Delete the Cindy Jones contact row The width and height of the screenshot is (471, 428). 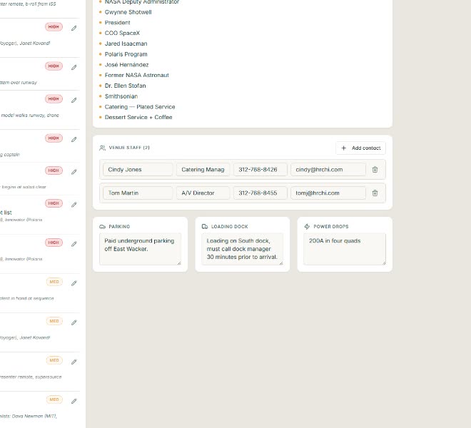(375, 169)
